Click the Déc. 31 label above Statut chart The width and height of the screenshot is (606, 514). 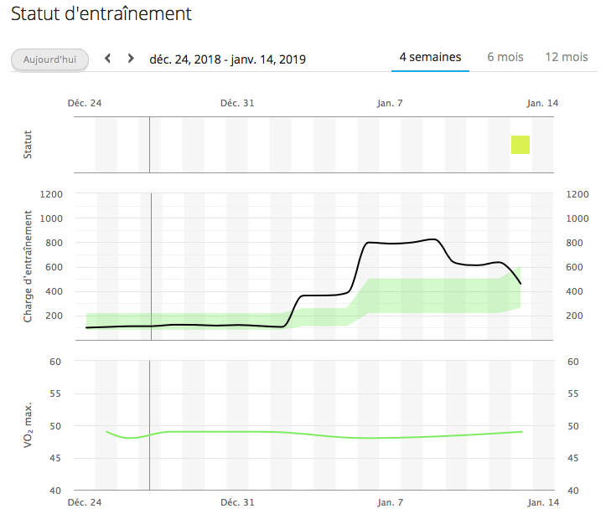pyautogui.click(x=237, y=103)
